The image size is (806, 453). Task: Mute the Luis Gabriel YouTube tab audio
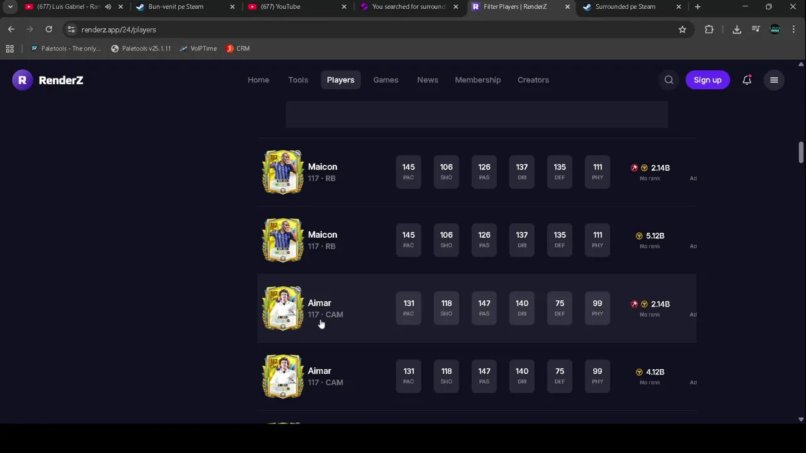click(x=108, y=7)
